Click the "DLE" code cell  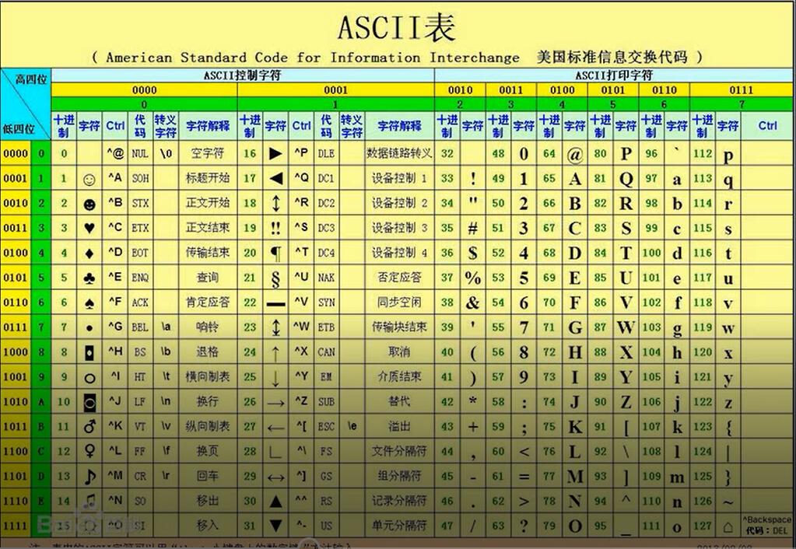[x=326, y=153]
